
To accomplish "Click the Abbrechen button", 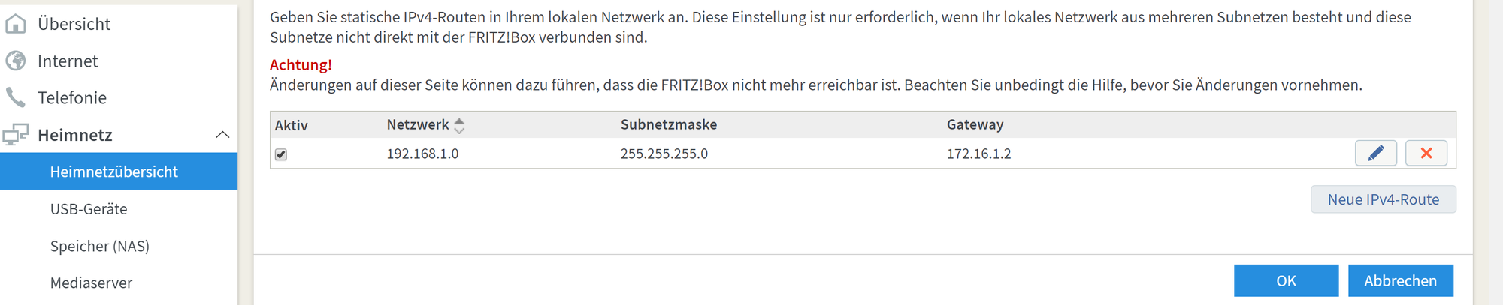I will (x=1400, y=280).
